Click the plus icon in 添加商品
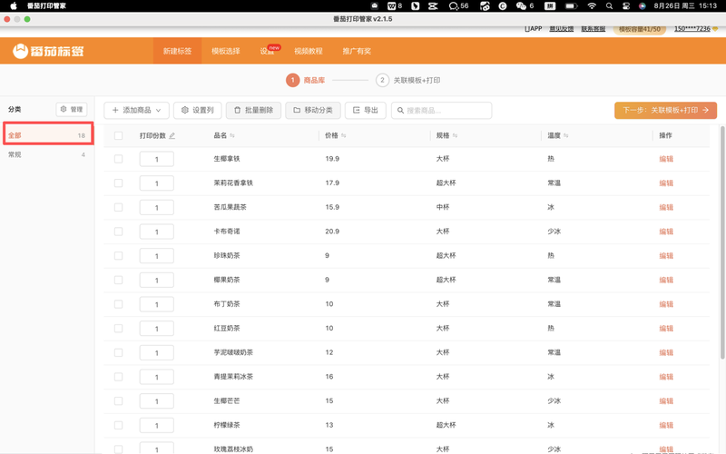The width and height of the screenshot is (726, 454). pyautogui.click(x=115, y=110)
